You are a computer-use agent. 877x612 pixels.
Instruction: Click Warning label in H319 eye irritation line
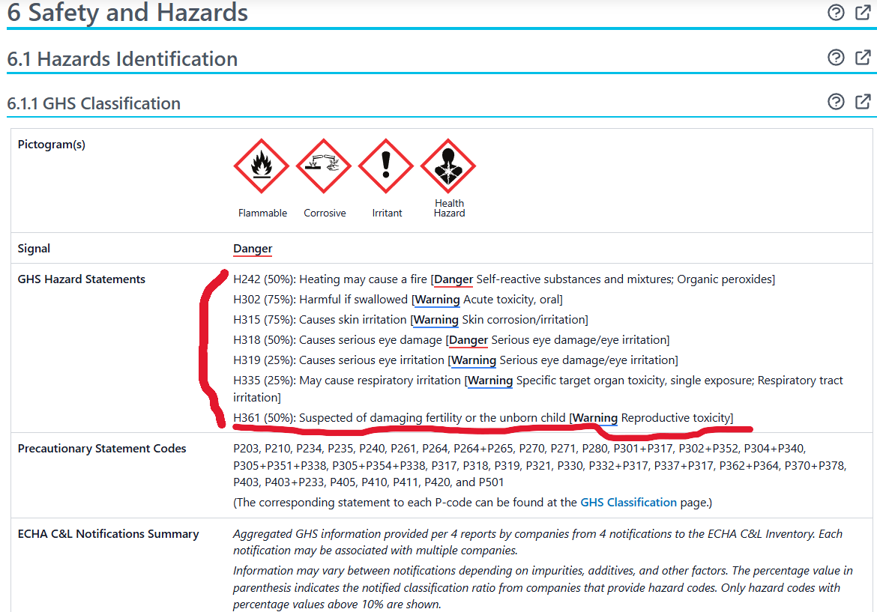point(474,360)
